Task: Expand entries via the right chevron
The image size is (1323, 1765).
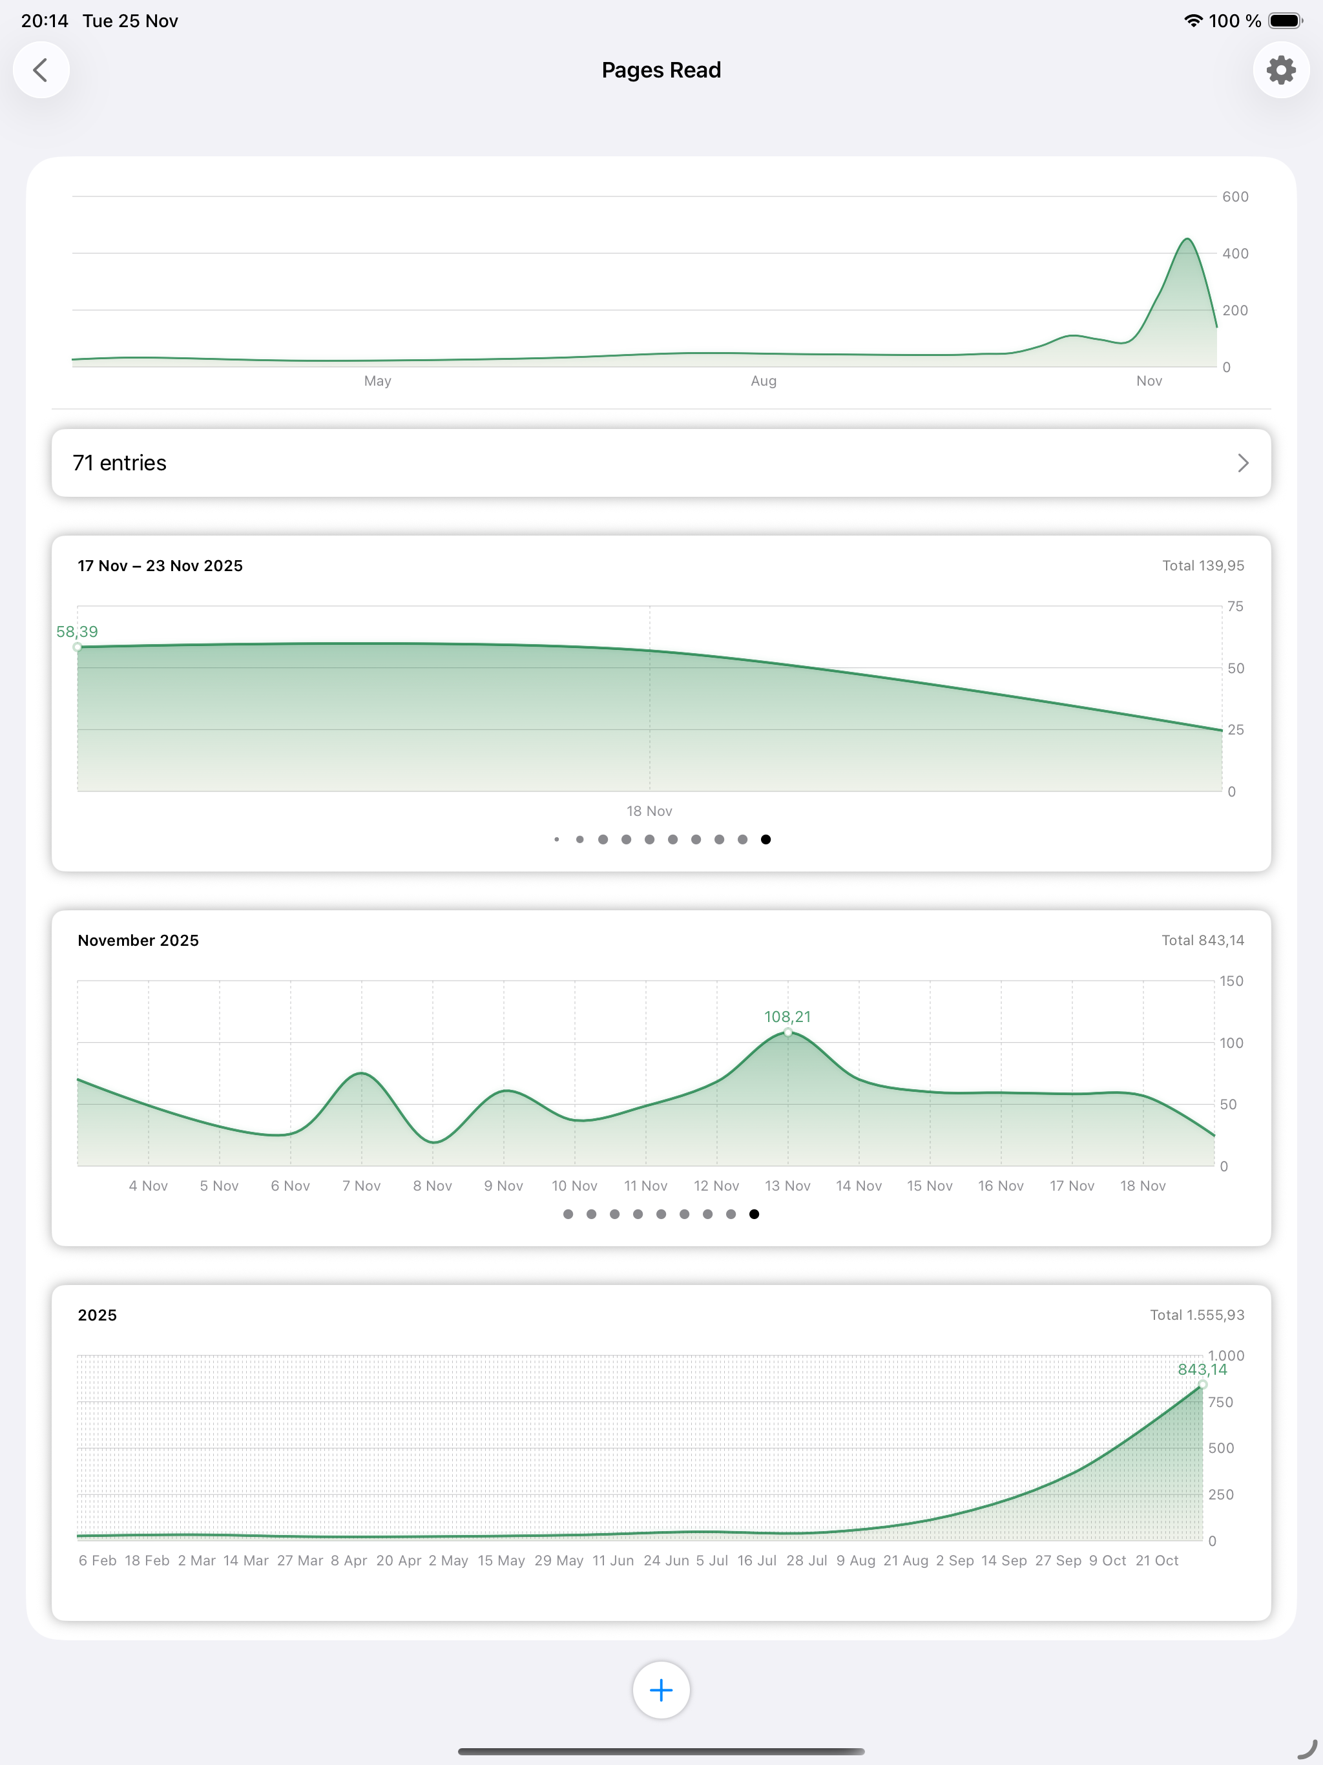Action: pyautogui.click(x=1242, y=463)
